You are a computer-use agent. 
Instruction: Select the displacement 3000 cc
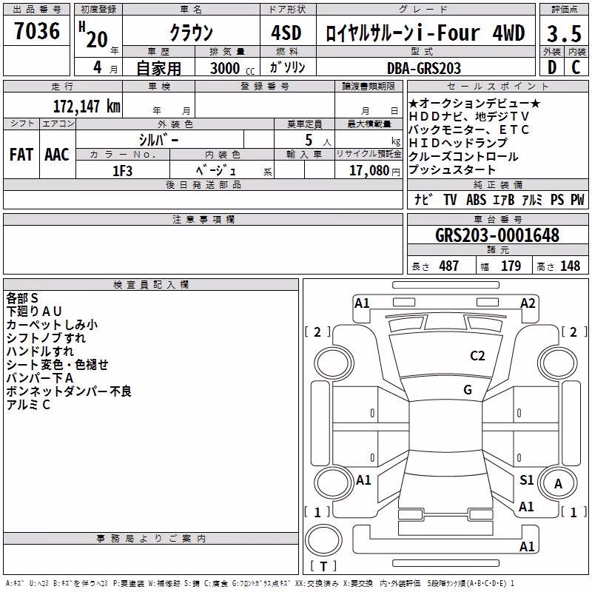point(232,68)
